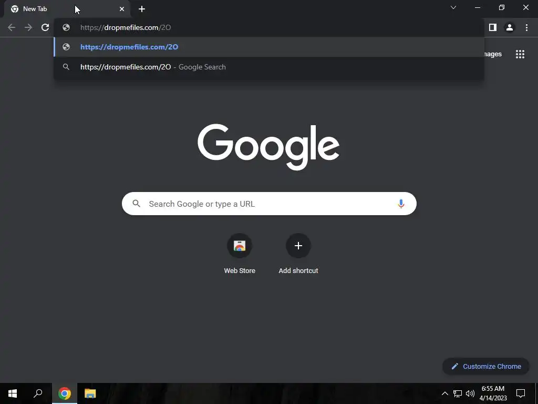Minimize the Chrome window
This screenshot has height=404, width=538.
[x=478, y=7]
